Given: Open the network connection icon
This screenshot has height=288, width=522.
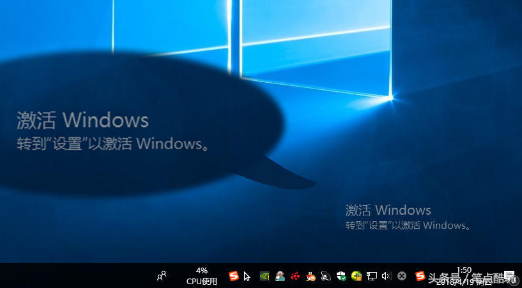Looking at the screenshot, I should tap(371, 276).
